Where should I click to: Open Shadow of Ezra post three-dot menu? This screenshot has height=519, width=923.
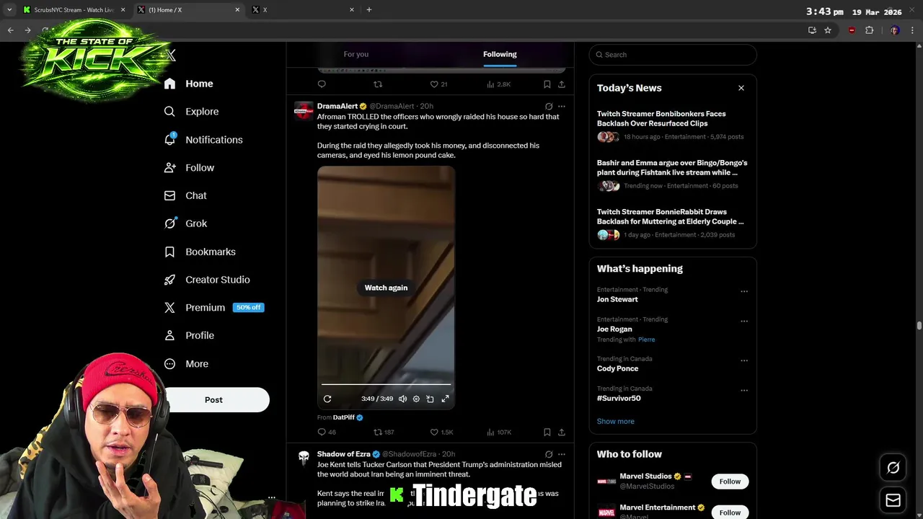click(x=562, y=455)
